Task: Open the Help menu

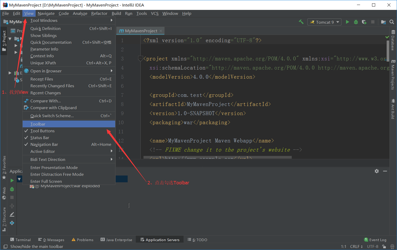Action: click(x=187, y=13)
